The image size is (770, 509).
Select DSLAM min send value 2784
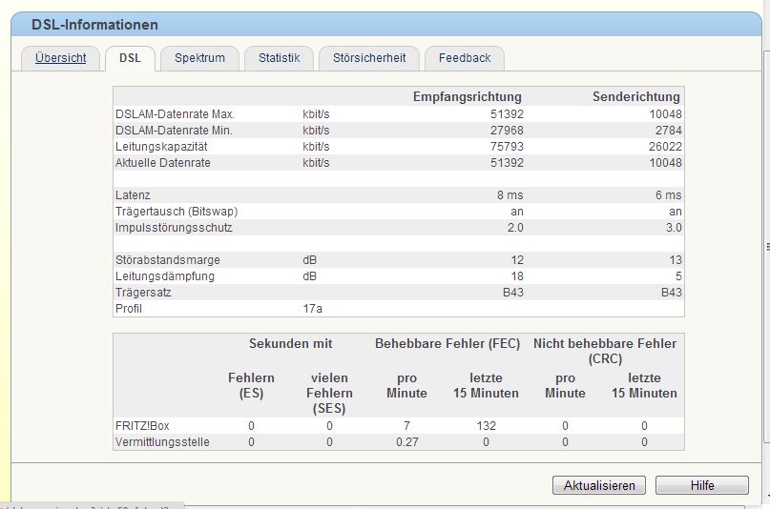pyautogui.click(x=668, y=131)
